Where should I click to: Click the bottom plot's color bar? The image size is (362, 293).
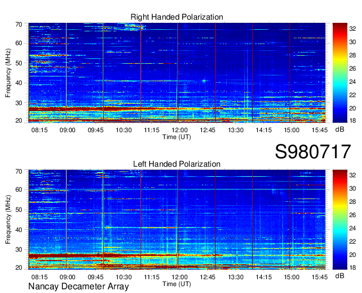[x=340, y=220]
